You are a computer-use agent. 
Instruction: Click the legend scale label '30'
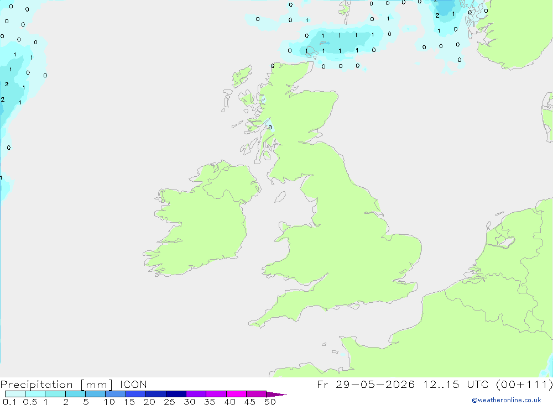coord(190,402)
